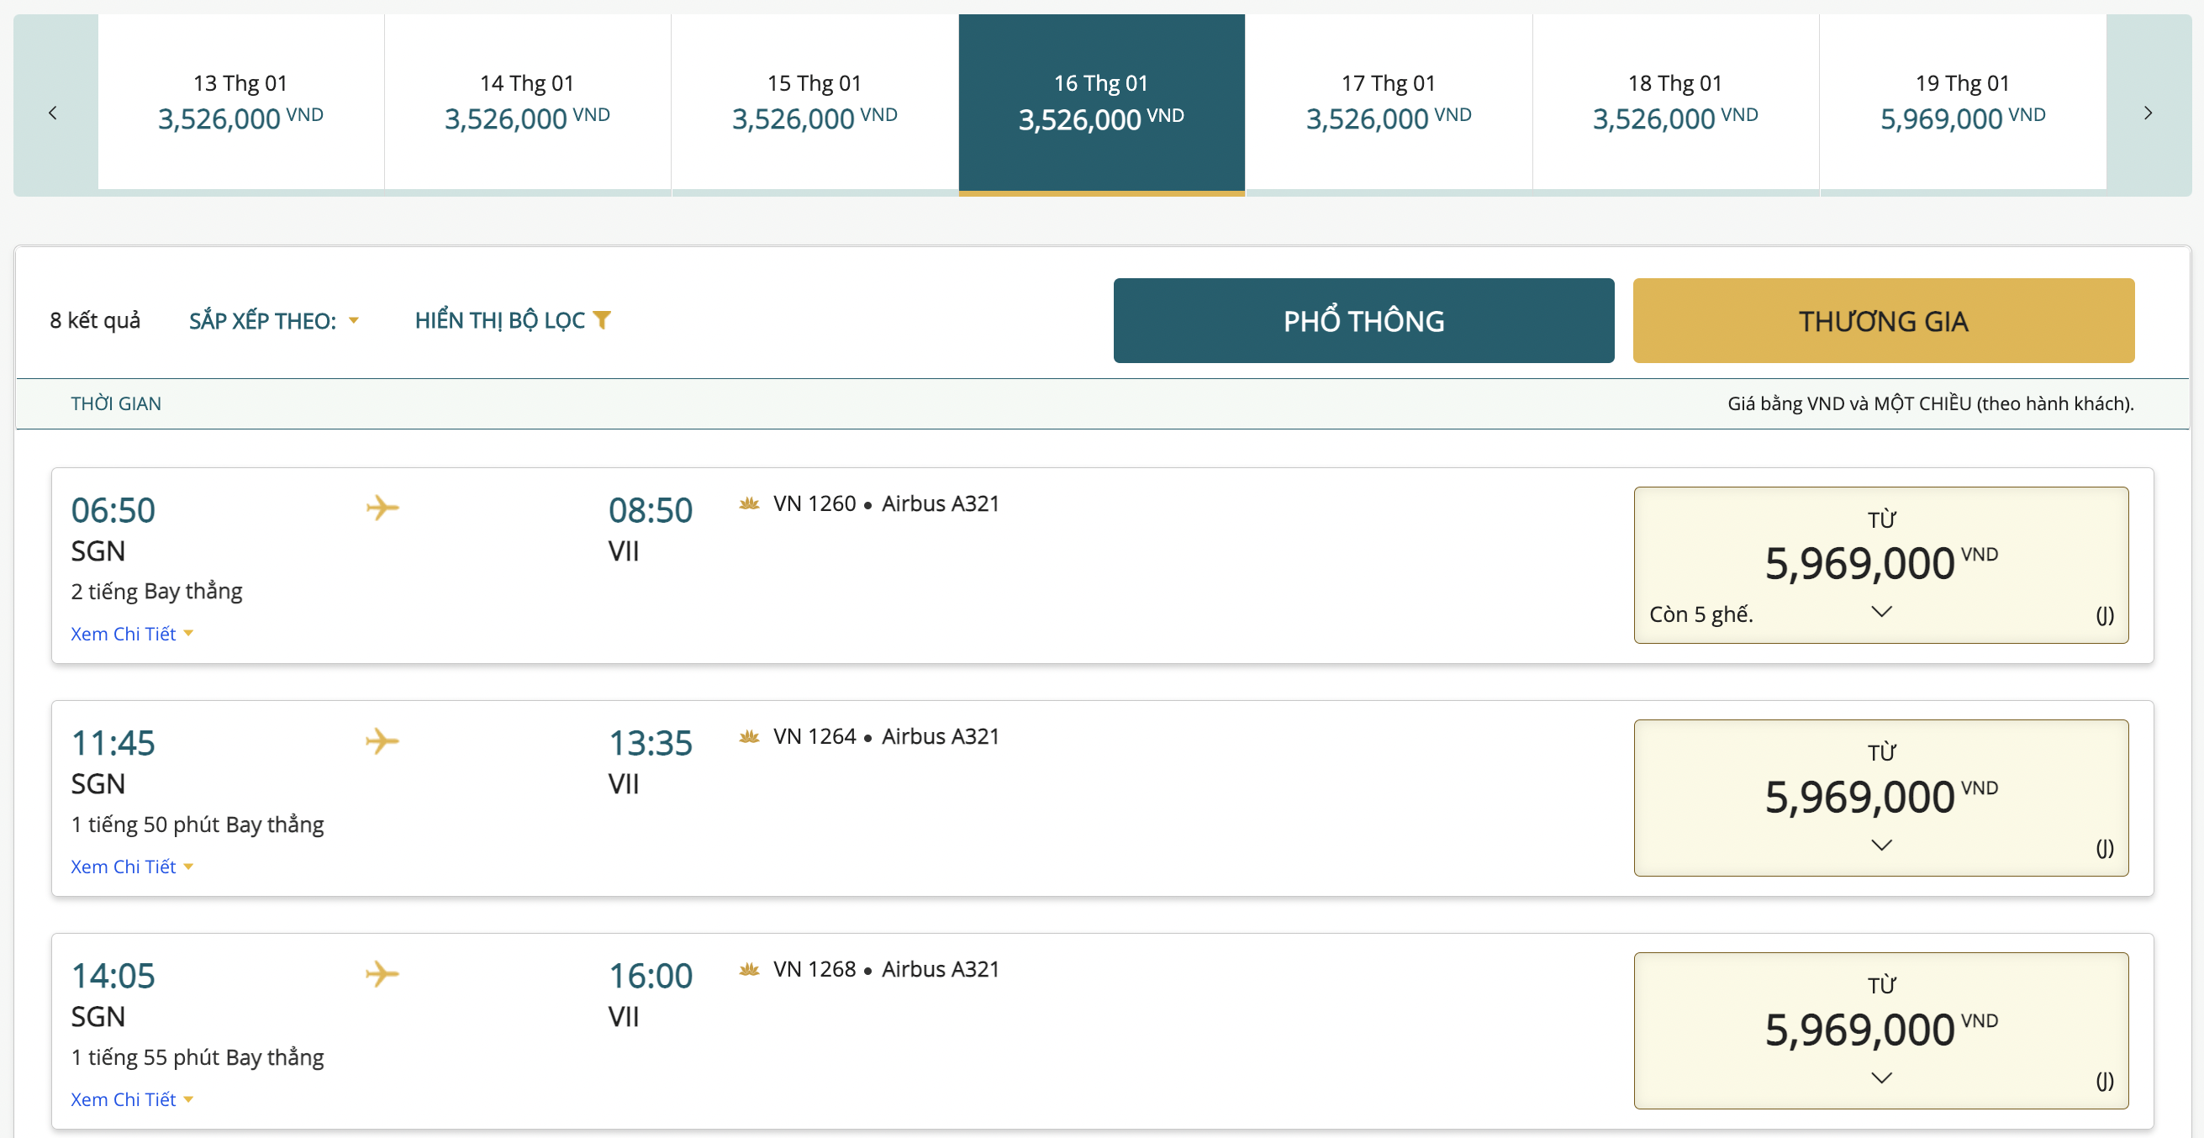Choose the PHỔ THÔNG economy button
The image size is (2204, 1138).
tap(1363, 321)
